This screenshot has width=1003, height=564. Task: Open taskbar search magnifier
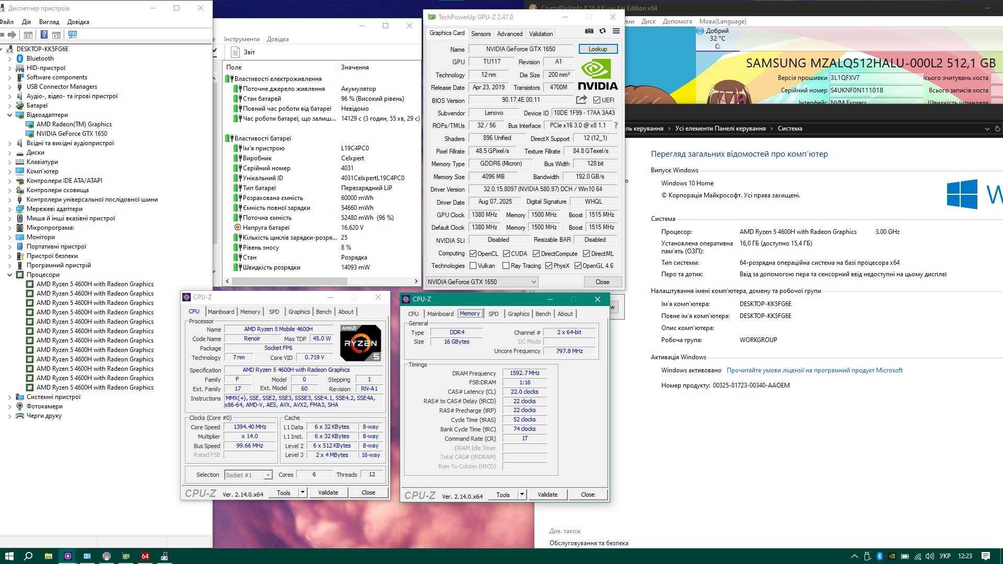29,556
